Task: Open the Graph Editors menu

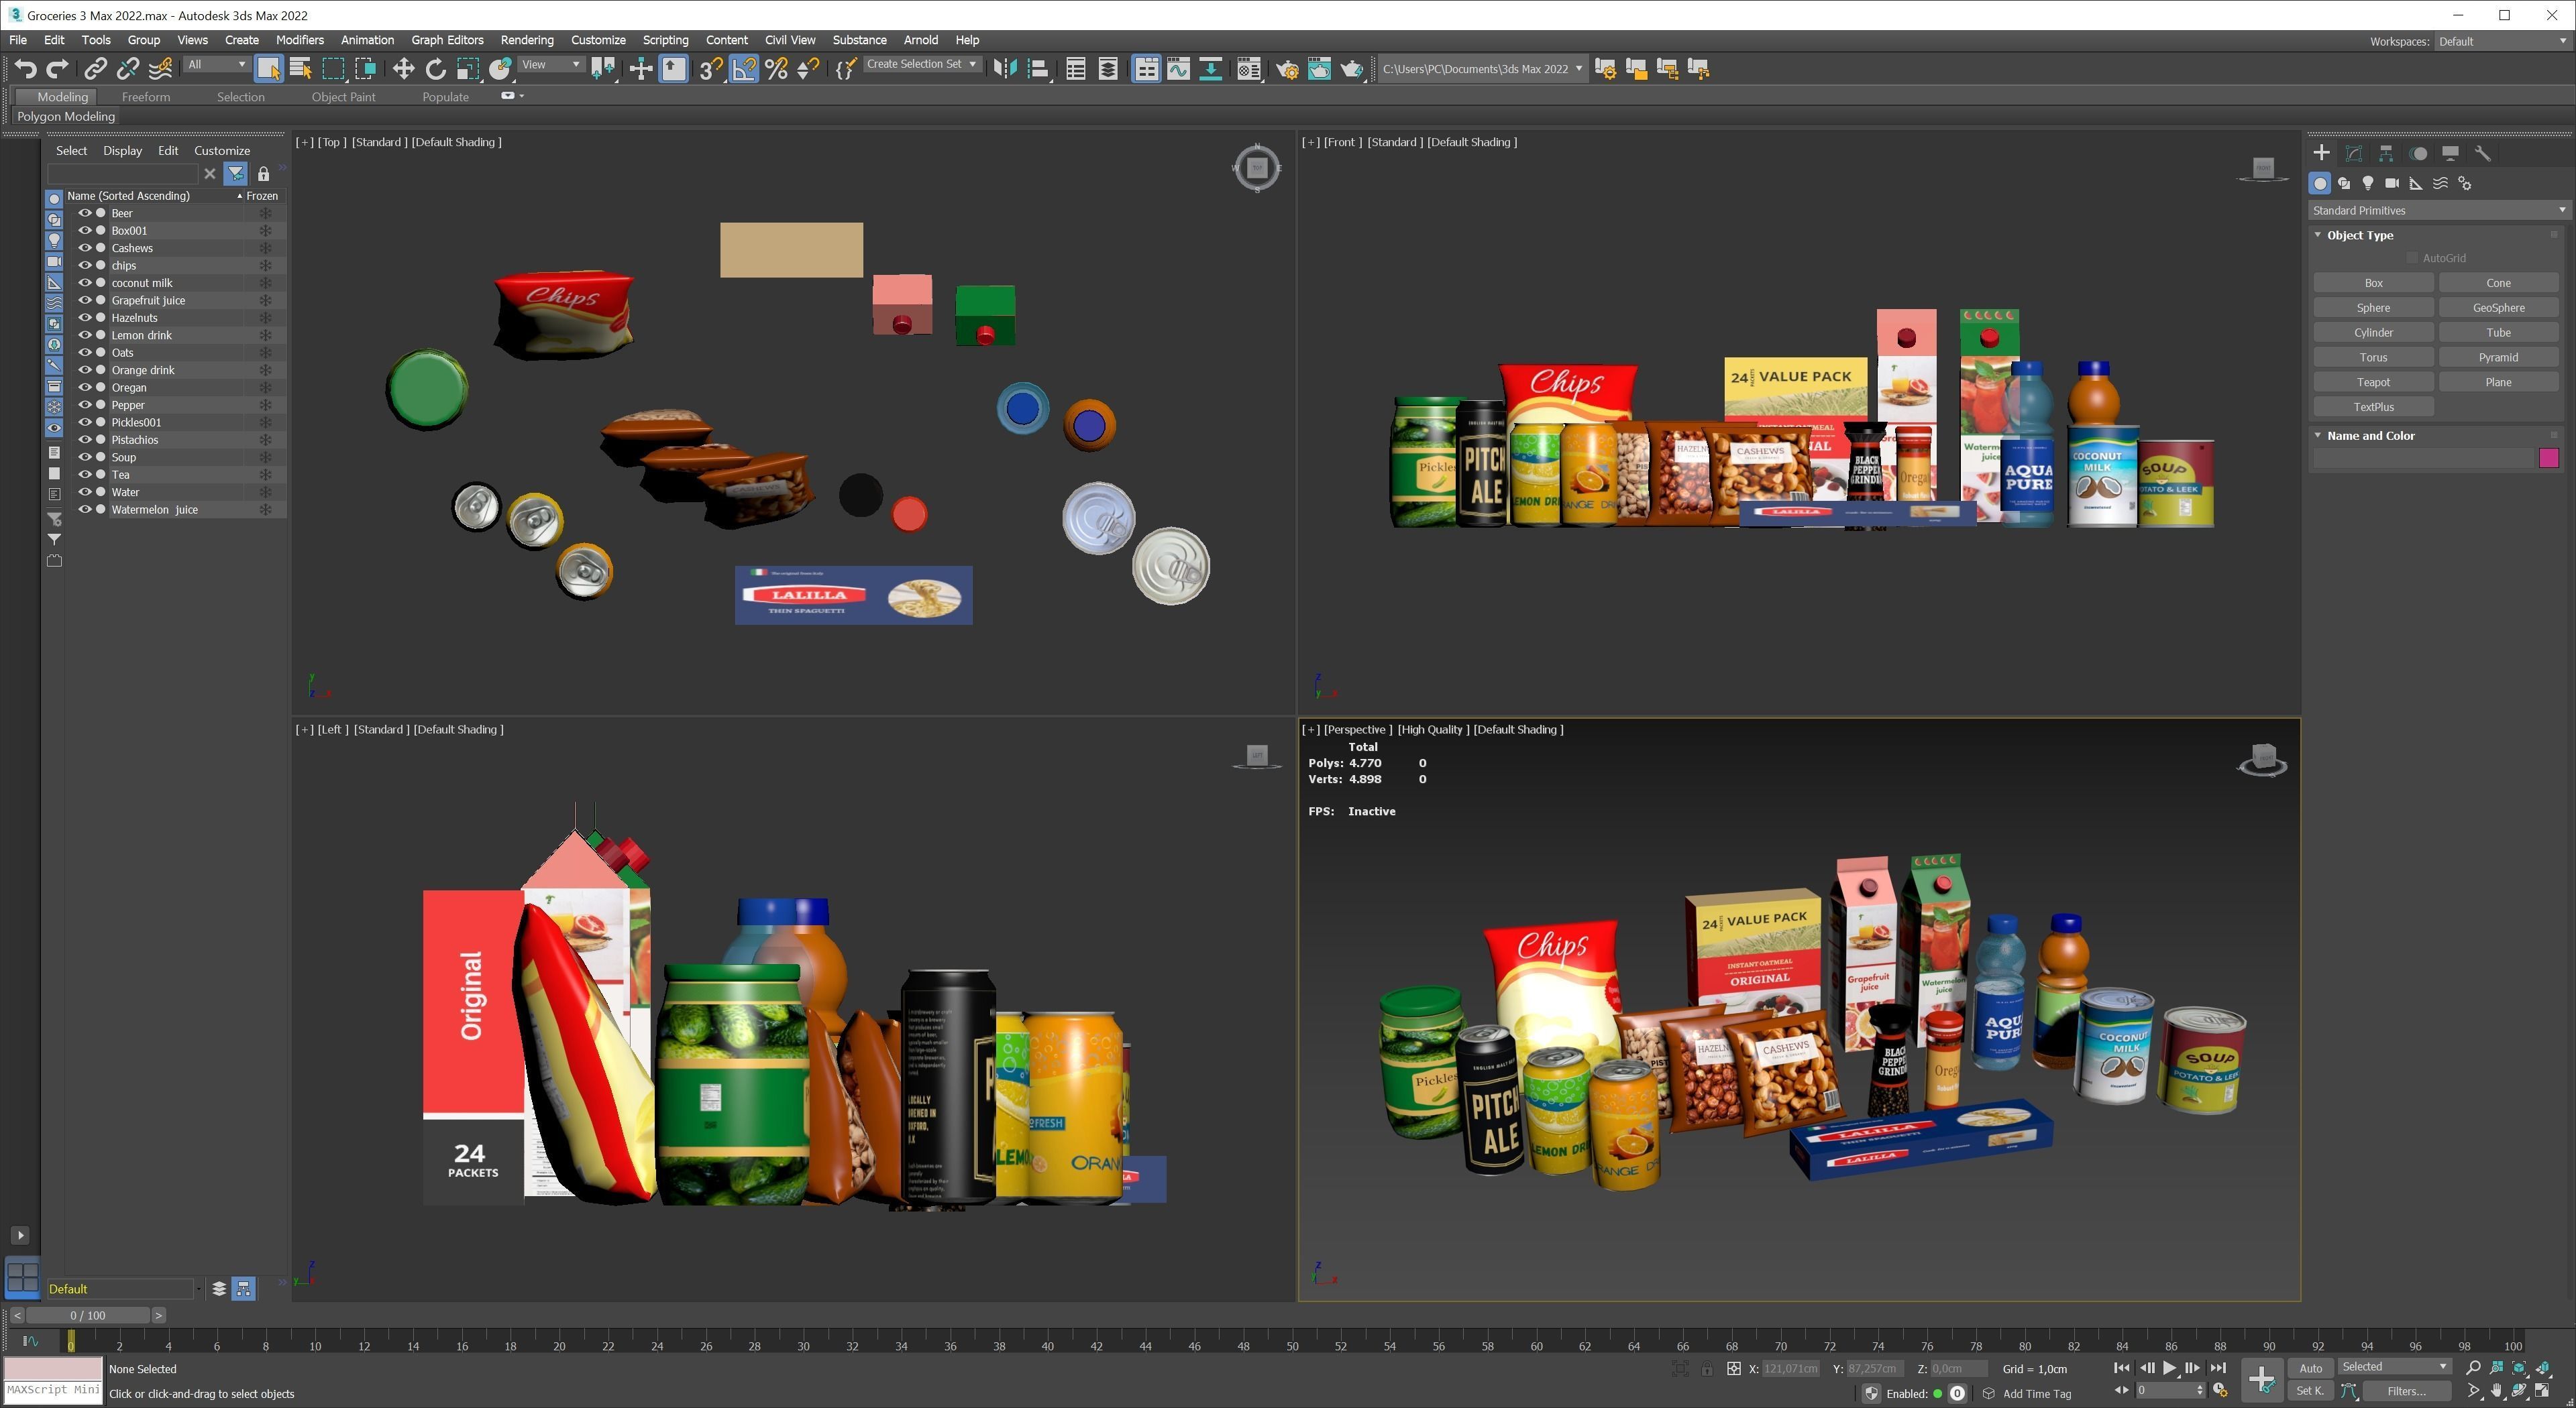Action: point(447,40)
